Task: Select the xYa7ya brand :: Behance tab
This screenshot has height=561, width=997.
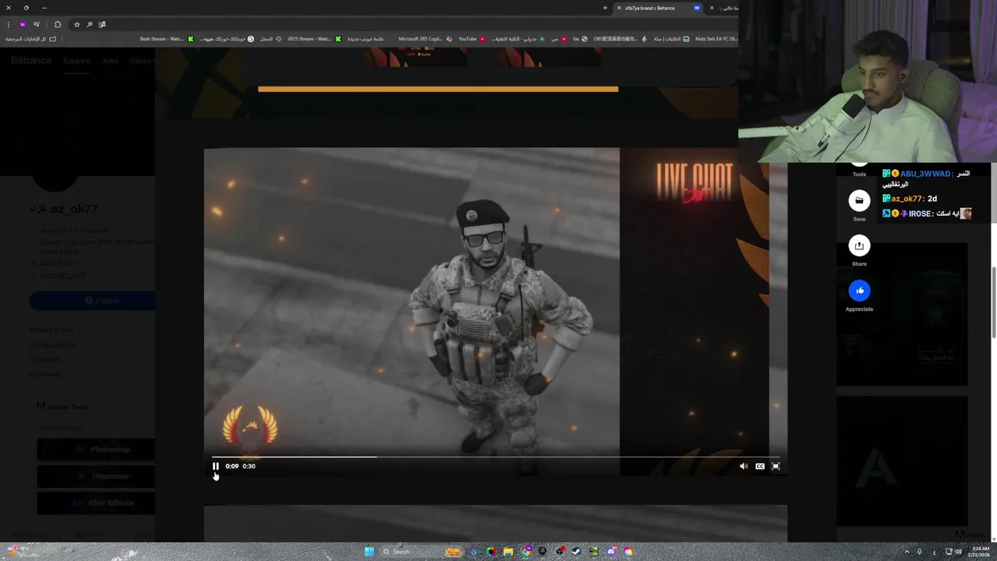Action: [660, 8]
